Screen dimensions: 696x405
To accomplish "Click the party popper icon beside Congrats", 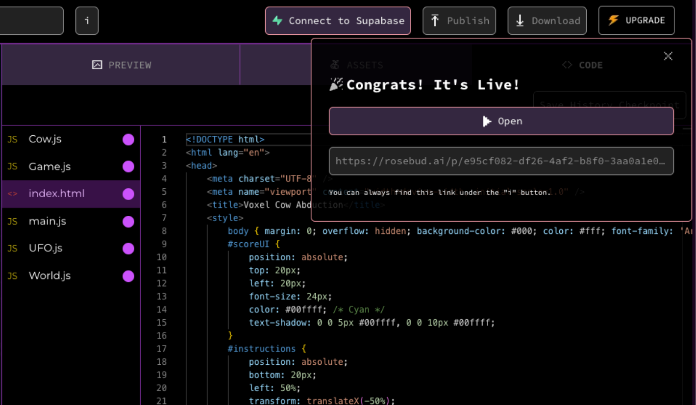I will (336, 85).
